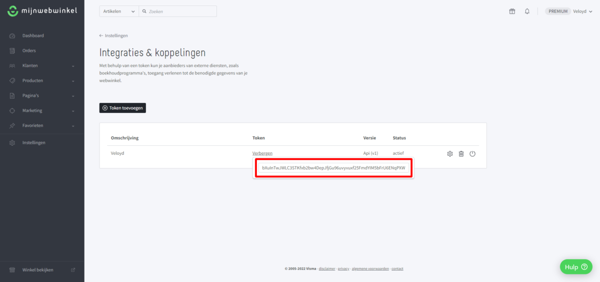Click the mijnwebwinkel logo
Viewport: 600px width, 282px height.
click(x=42, y=11)
